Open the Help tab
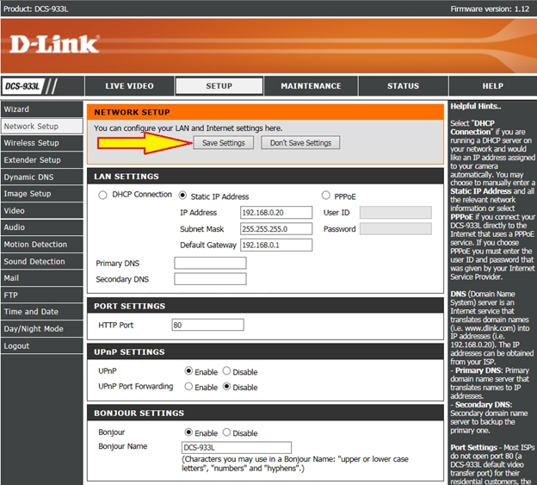This screenshot has width=537, height=485. (492, 86)
